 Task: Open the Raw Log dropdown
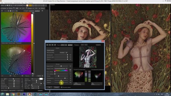click(35, 86)
